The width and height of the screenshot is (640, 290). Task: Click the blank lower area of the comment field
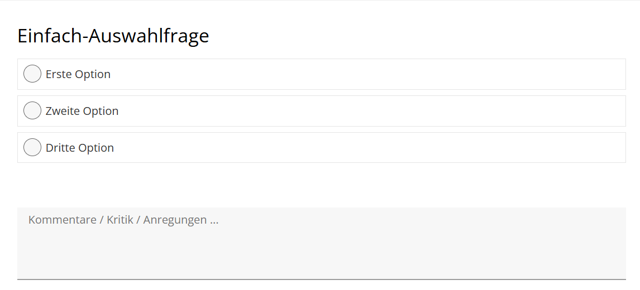(321, 257)
